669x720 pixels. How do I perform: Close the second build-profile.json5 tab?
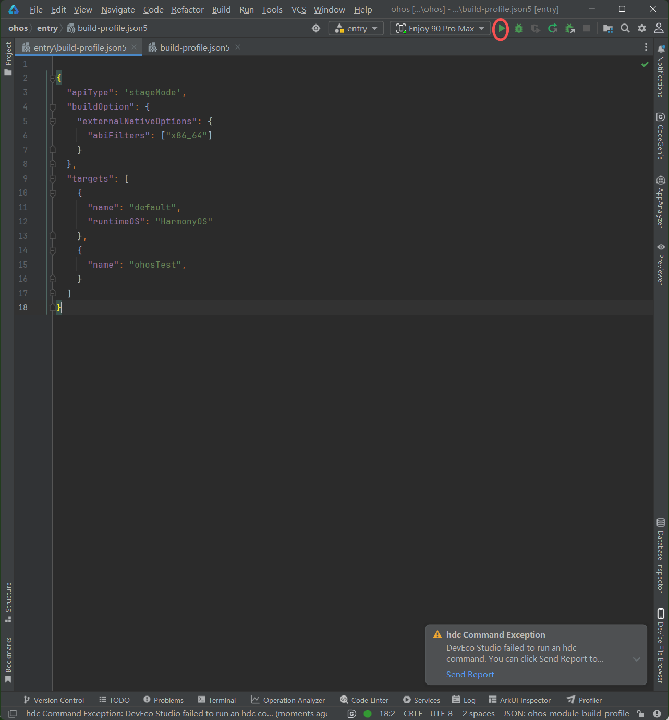238,47
